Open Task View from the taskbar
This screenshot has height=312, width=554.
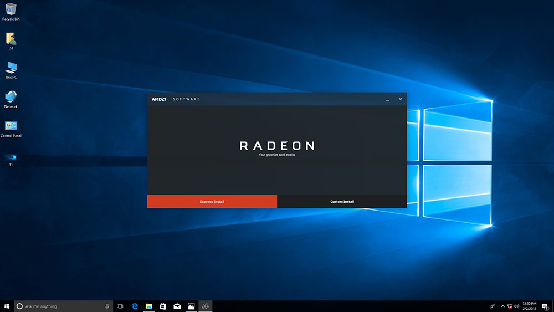click(120, 306)
